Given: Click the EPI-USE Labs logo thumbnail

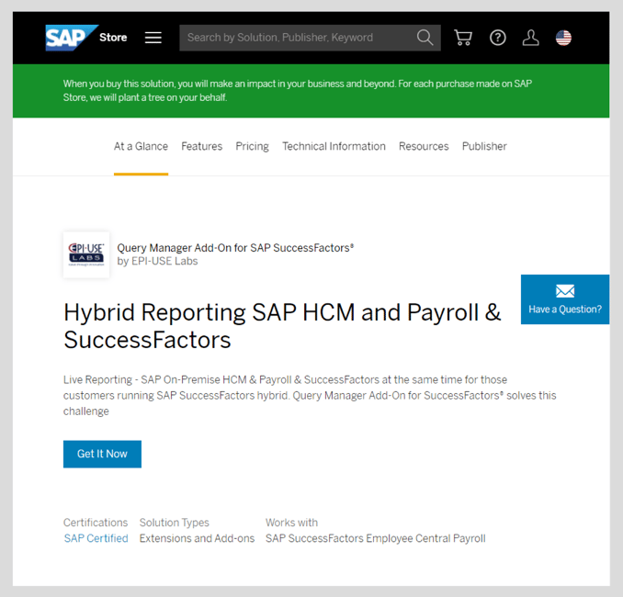Looking at the screenshot, I should [x=86, y=254].
